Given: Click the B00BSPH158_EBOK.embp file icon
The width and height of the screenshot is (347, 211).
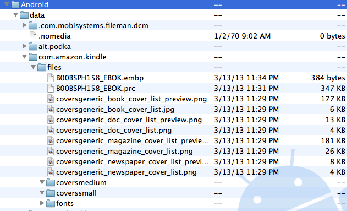Looking at the screenshot, I should (x=51, y=78).
